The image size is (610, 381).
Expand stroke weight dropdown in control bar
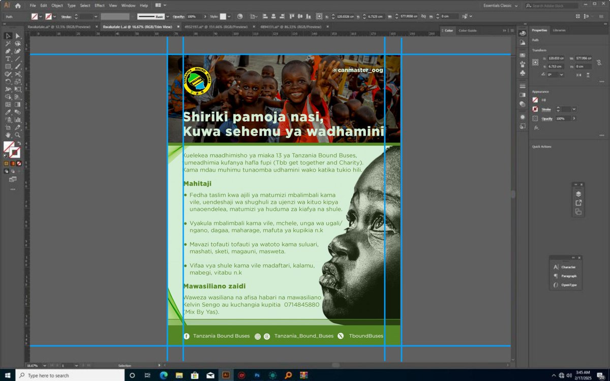pyautogui.click(x=97, y=16)
